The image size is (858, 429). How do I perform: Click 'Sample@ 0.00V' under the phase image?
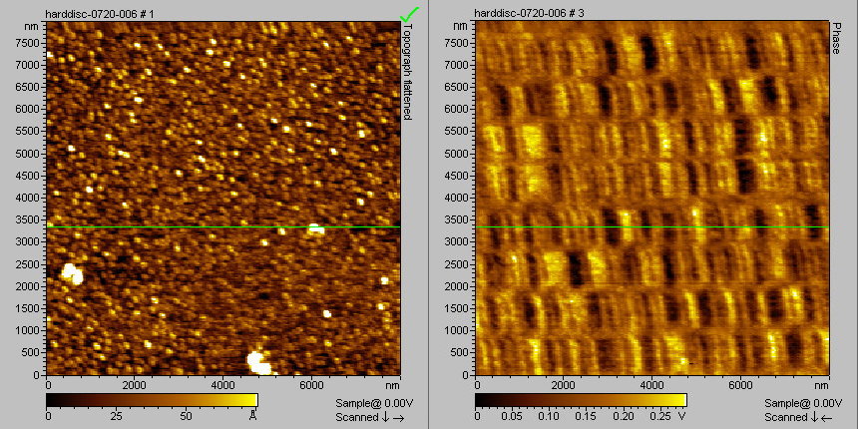tap(800, 402)
